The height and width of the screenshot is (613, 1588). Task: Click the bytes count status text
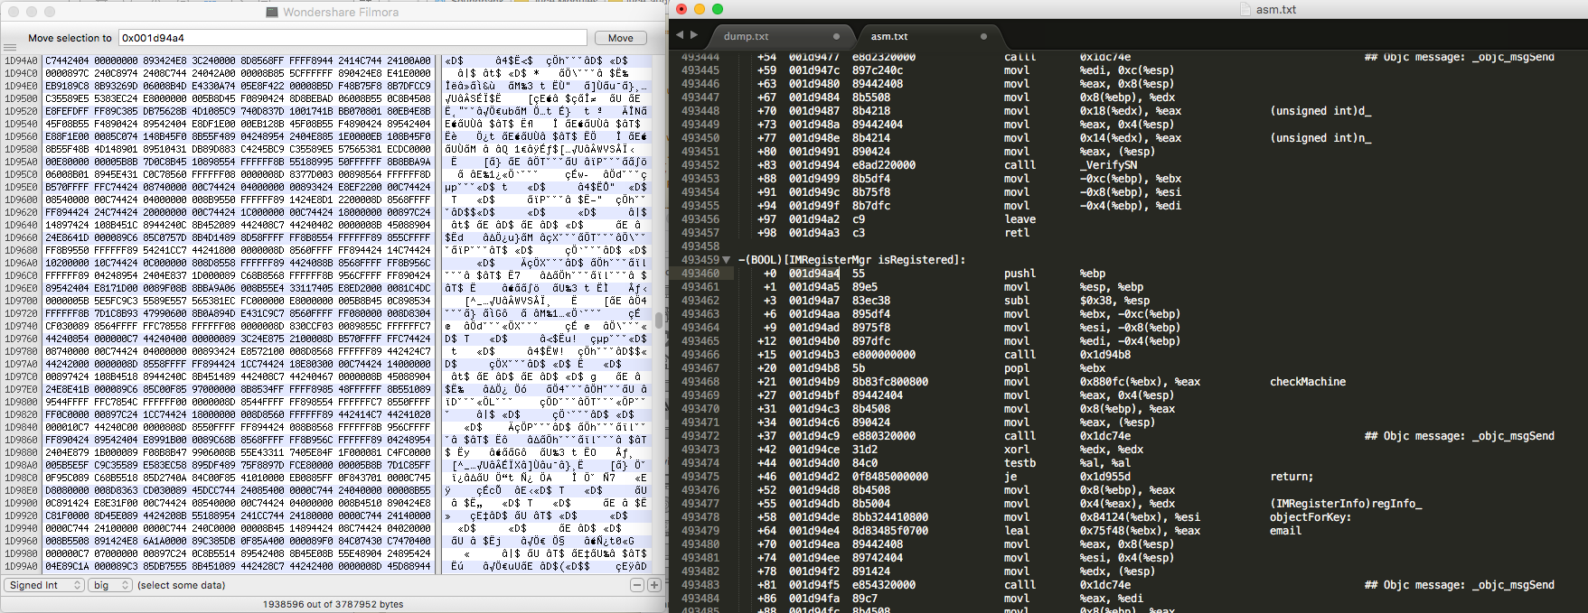(x=333, y=604)
